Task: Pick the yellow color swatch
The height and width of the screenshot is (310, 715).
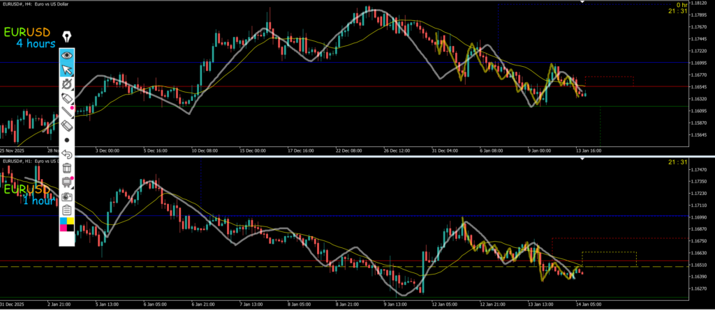Action: 71,222
